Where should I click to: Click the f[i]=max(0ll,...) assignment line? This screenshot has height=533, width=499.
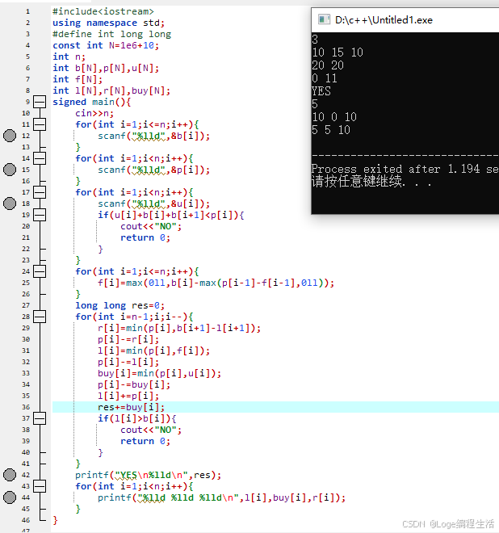[x=216, y=283]
